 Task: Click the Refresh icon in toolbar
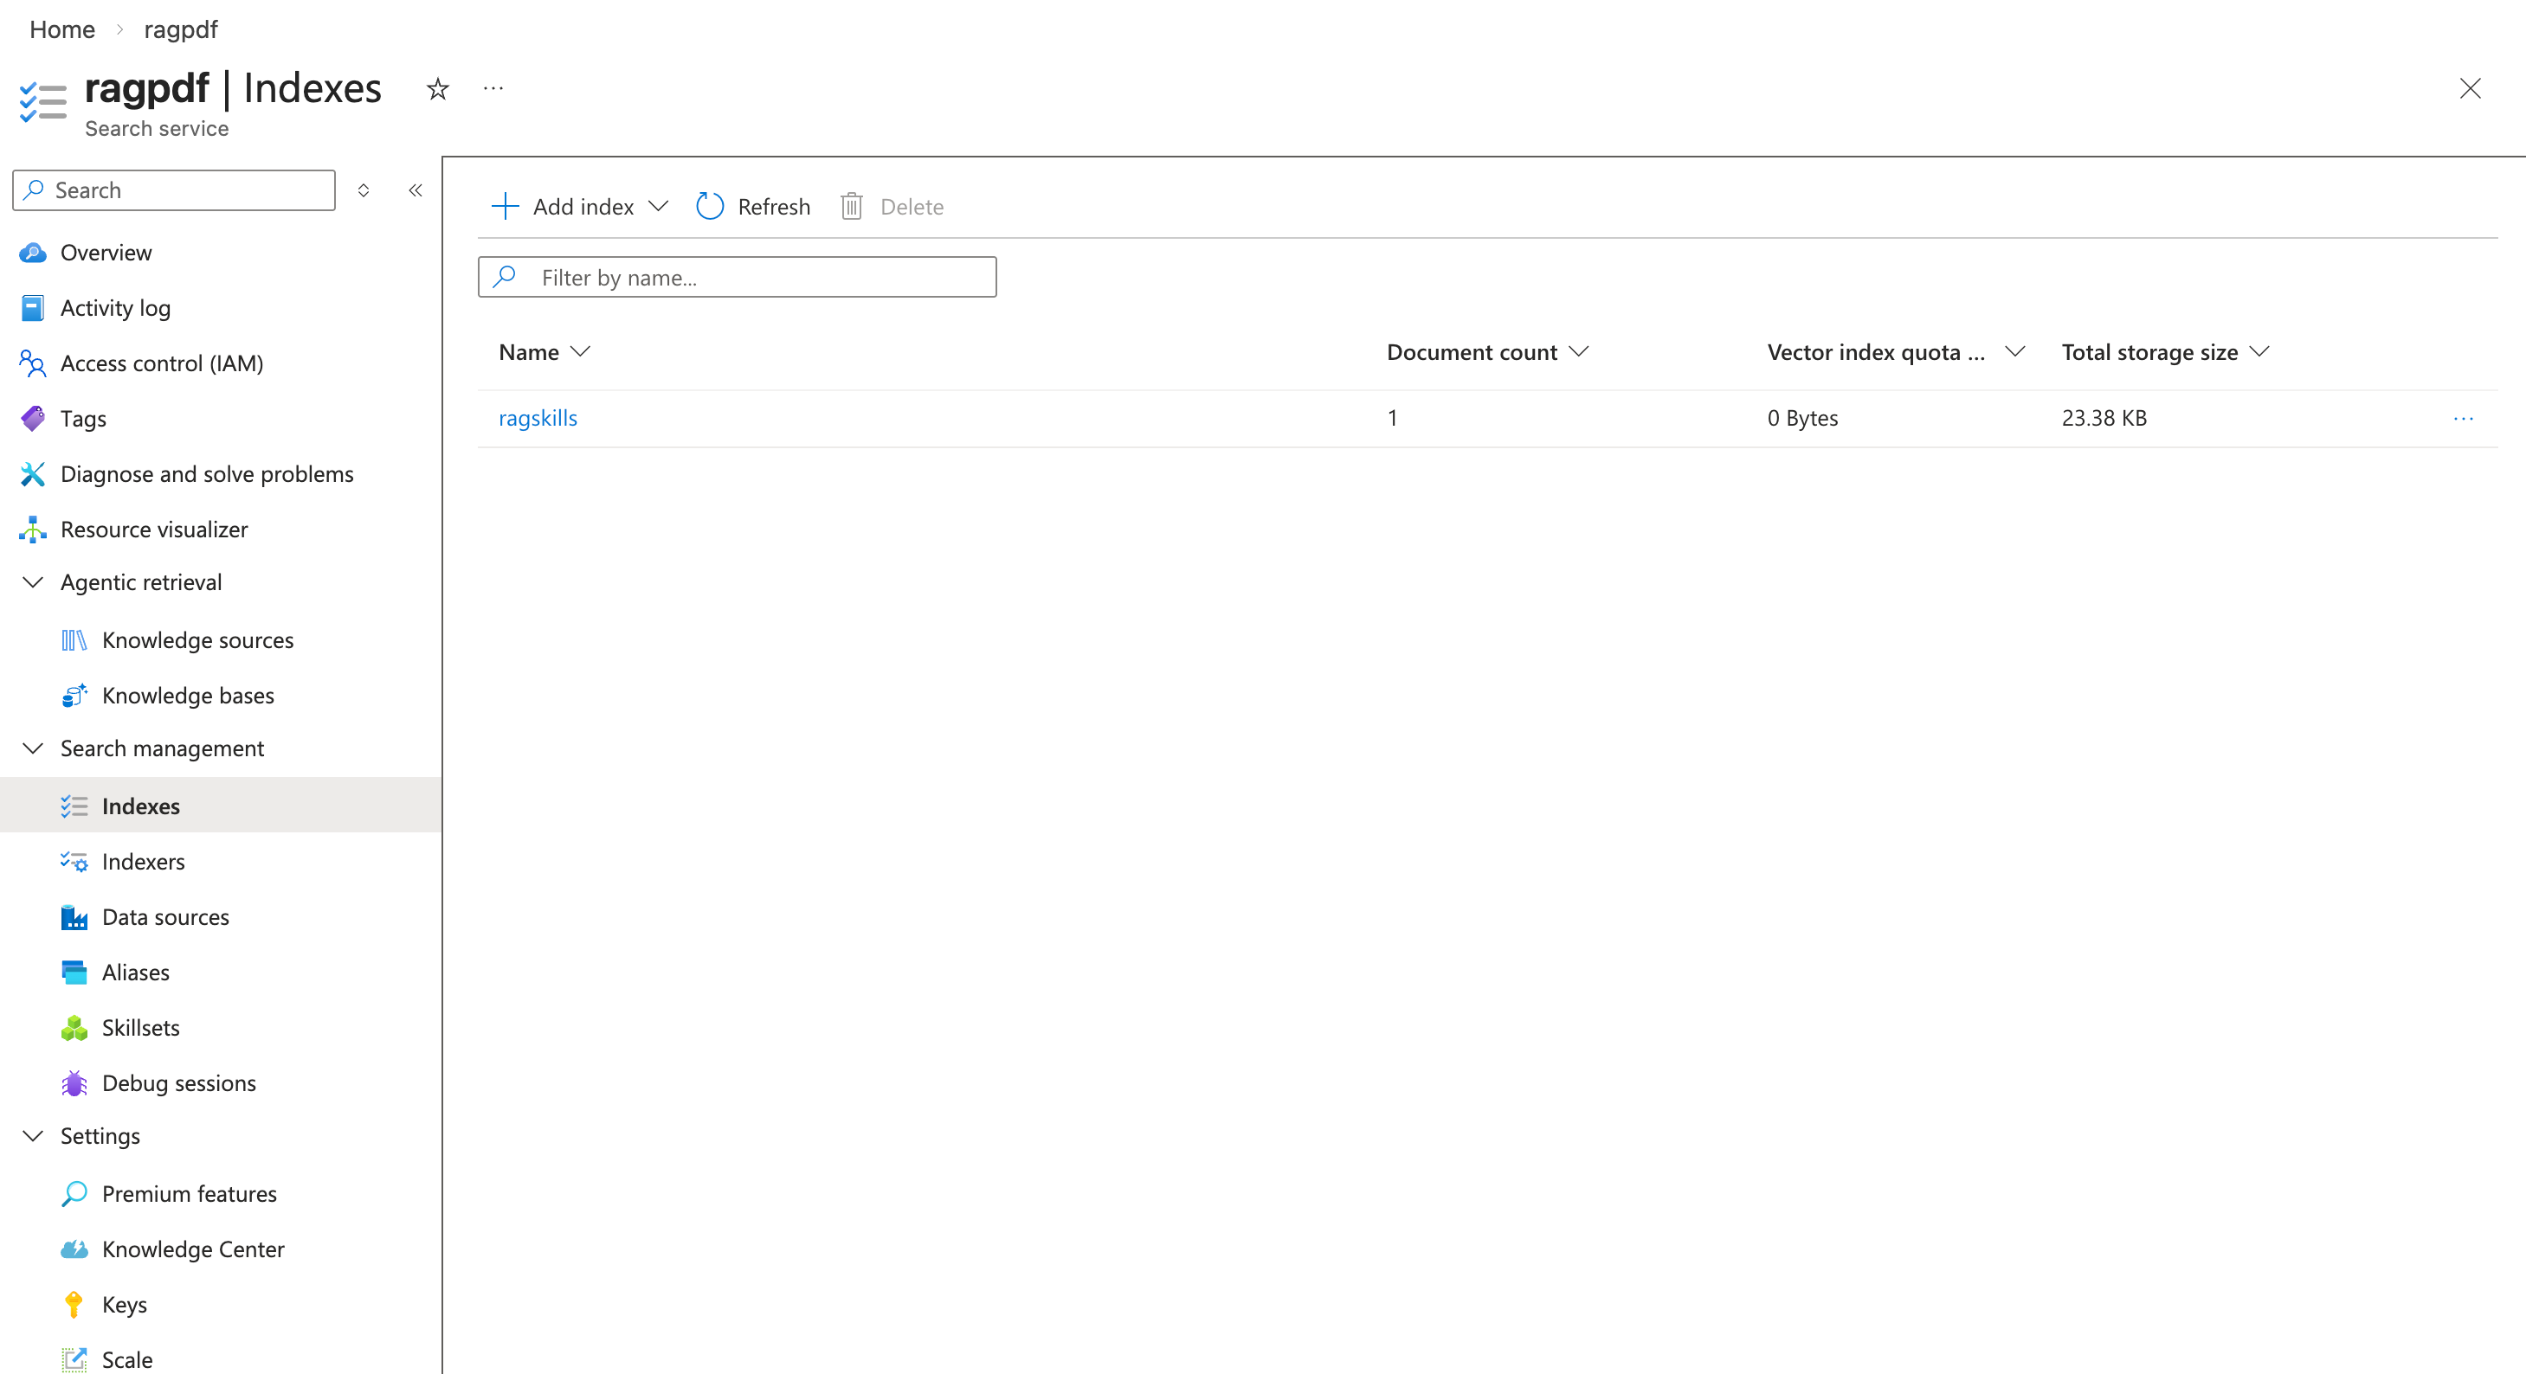710,207
